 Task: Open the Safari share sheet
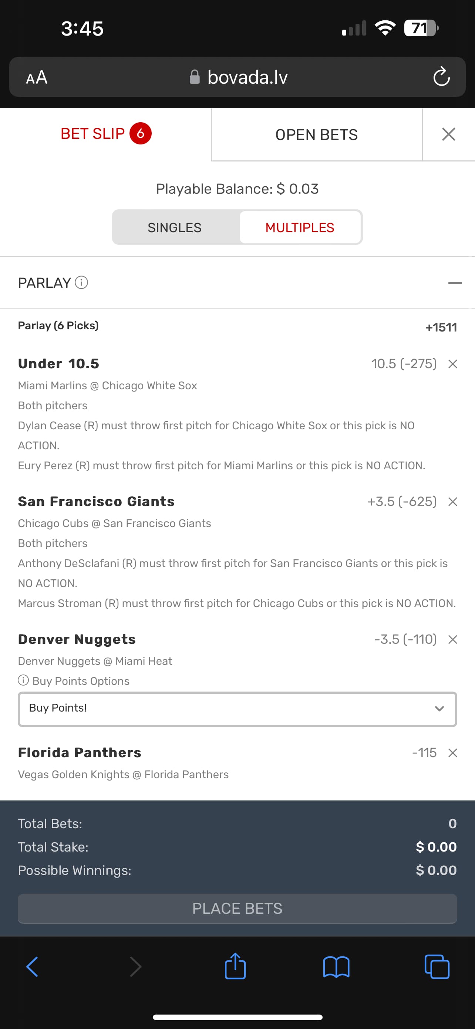235,967
